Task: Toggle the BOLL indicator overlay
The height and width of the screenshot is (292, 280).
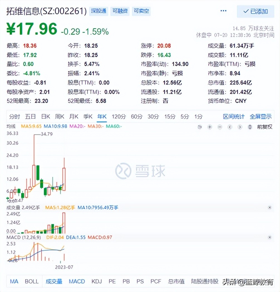Action: tap(32, 281)
